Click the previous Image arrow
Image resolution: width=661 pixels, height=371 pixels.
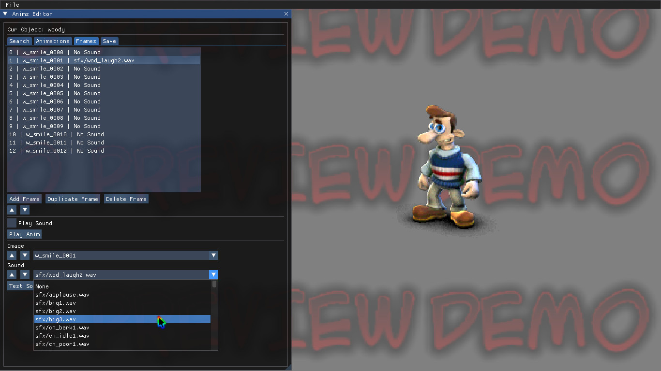[x=11, y=255]
